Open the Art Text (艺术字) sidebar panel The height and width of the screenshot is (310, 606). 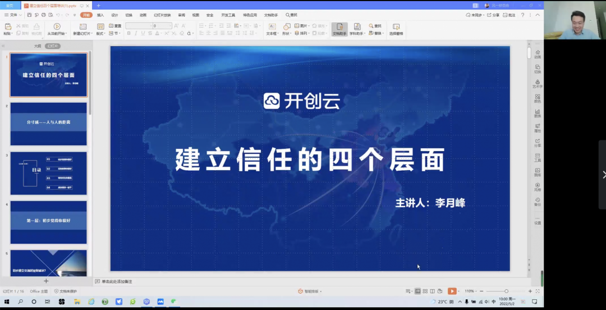pos(537,84)
